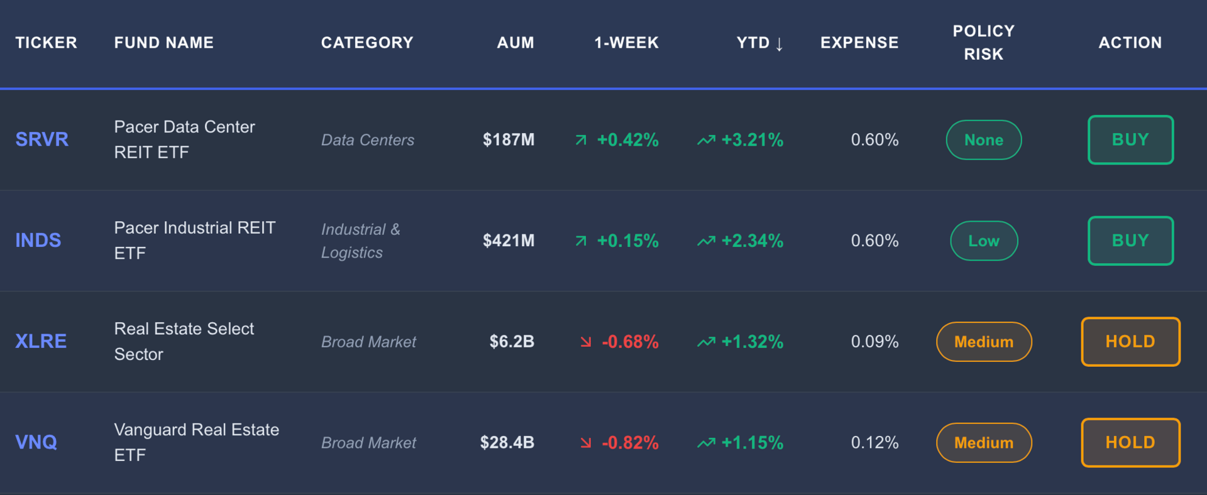Open the XLRE ticker link
Viewport: 1207px width, 495px height.
click(41, 341)
